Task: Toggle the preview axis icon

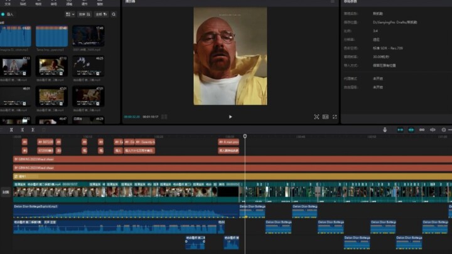Action: click(433, 130)
